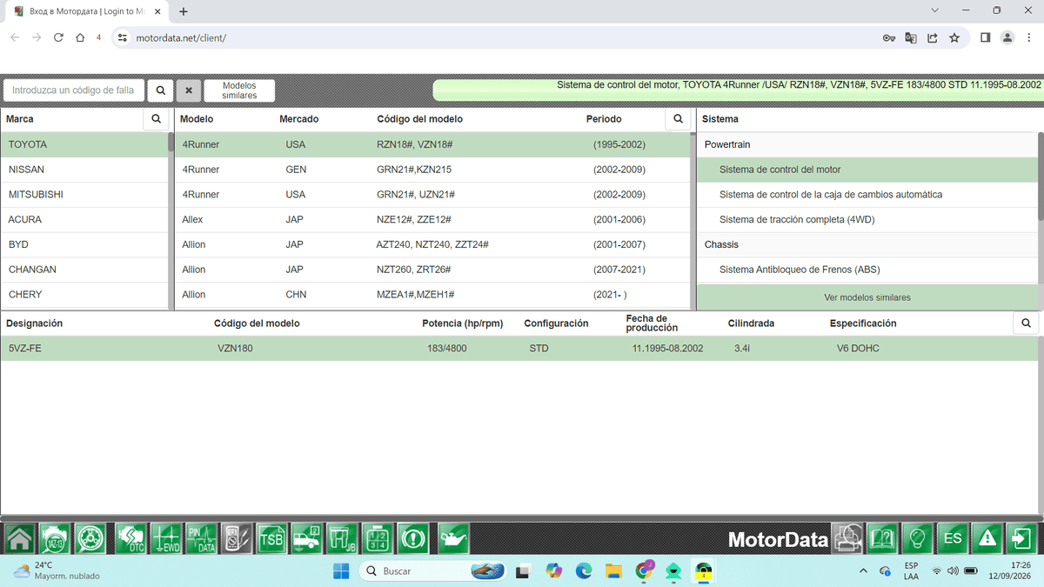
Task: Select the NISSAN brand row
Action: (84, 170)
